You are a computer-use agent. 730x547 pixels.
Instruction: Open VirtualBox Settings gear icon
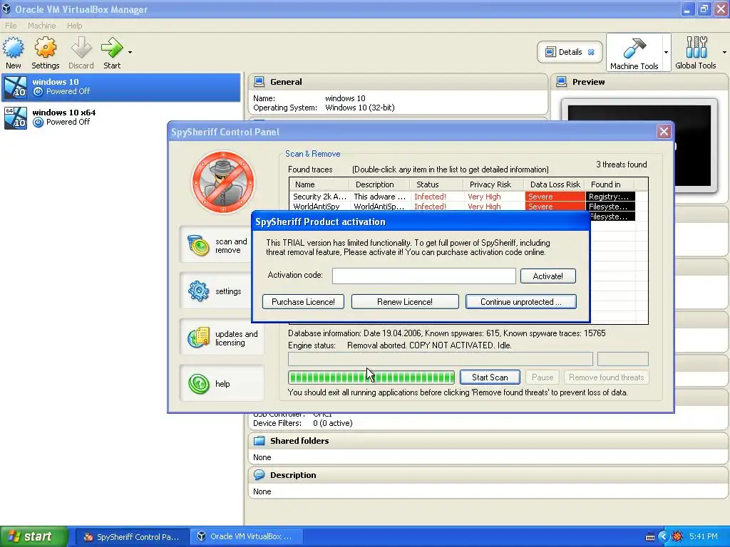(x=45, y=48)
